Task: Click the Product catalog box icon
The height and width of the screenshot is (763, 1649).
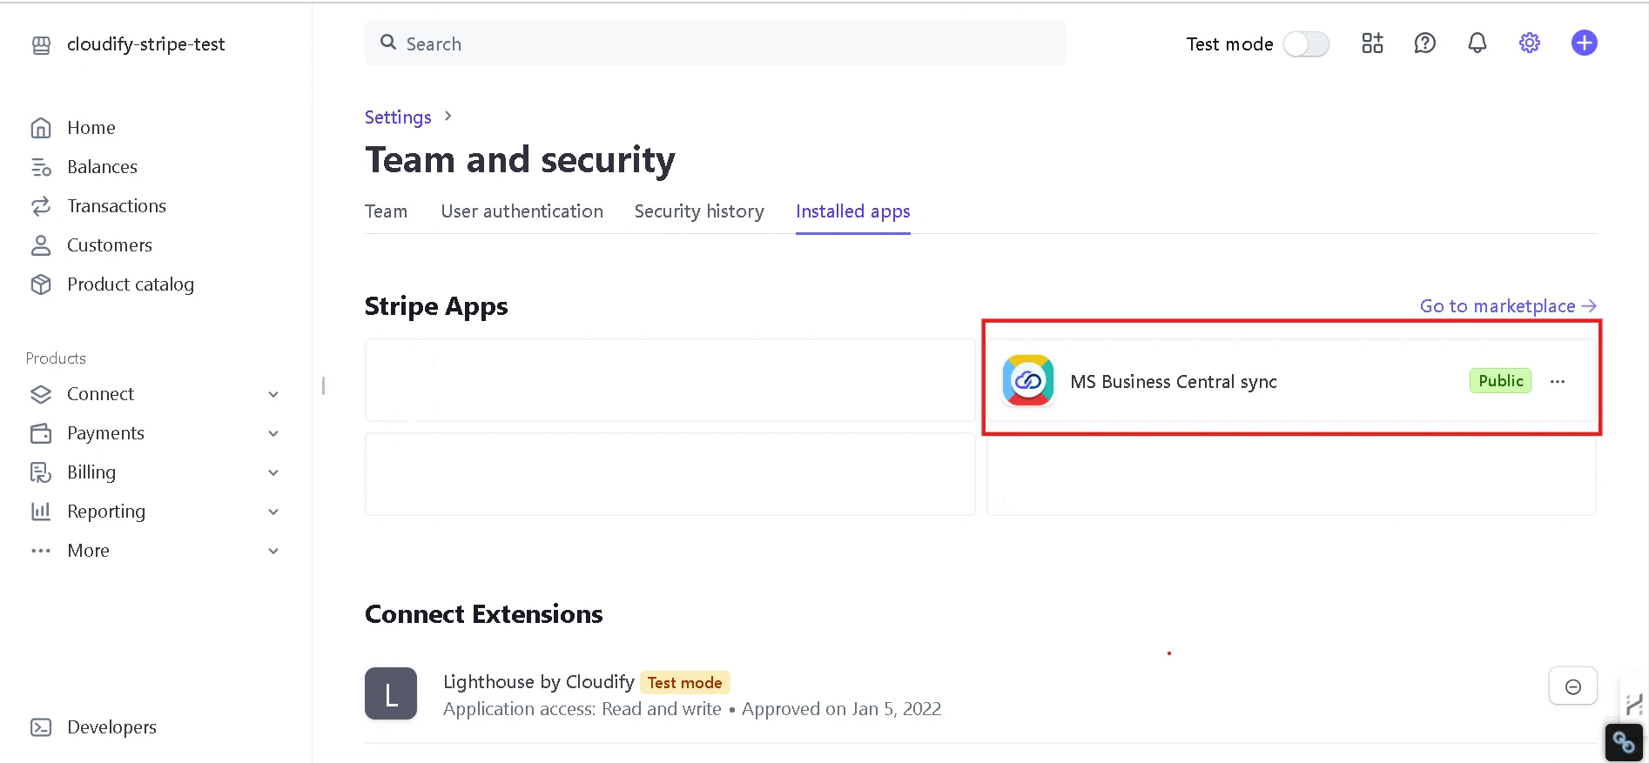Action: click(41, 284)
